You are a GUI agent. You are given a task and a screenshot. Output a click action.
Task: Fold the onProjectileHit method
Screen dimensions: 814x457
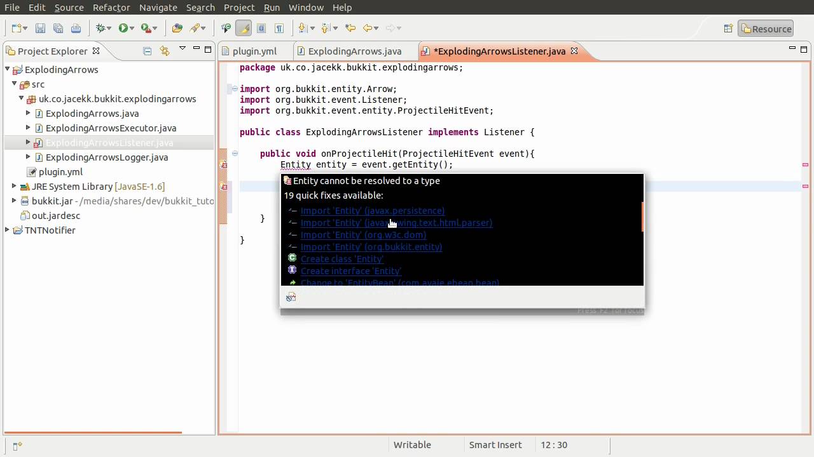click(235, 154)
